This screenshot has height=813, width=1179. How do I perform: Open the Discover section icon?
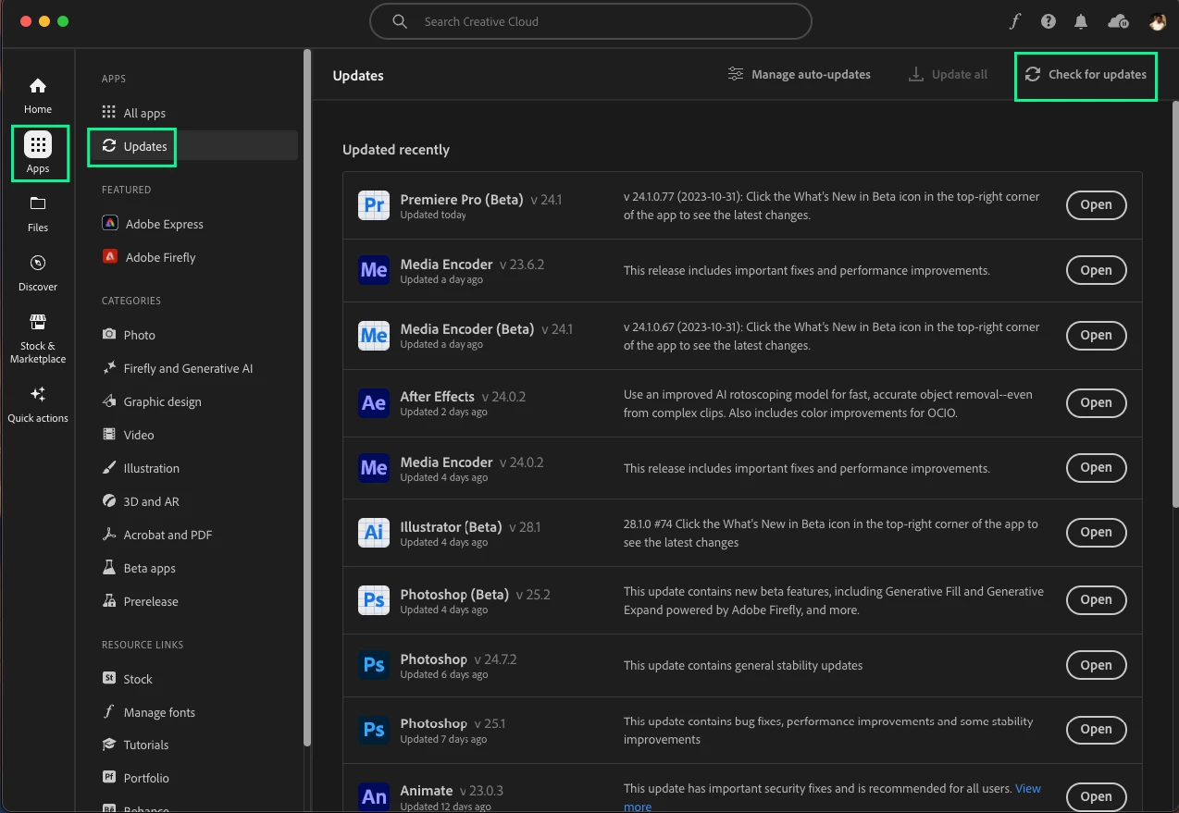point(38,263)
